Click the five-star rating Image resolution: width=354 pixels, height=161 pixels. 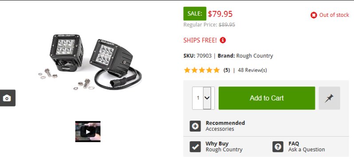(202, 70)
